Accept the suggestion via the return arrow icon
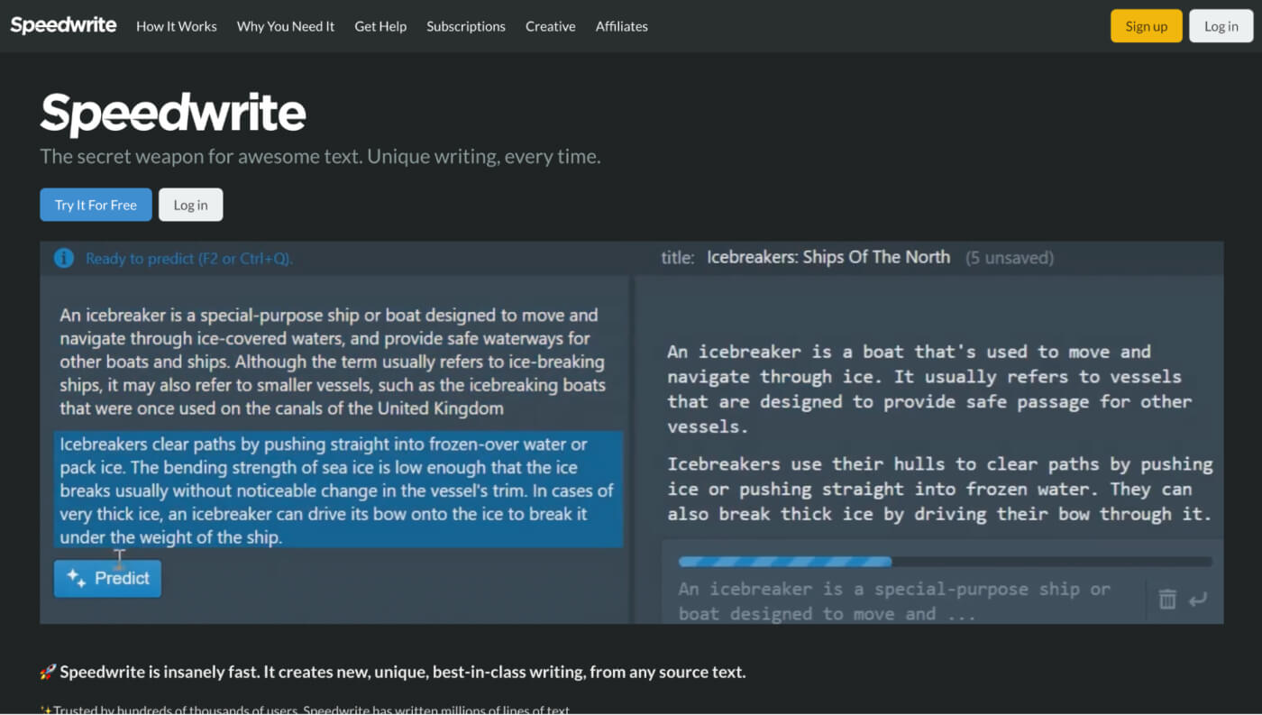The height and width of the screenshot is (715, 1262). 1199,599
